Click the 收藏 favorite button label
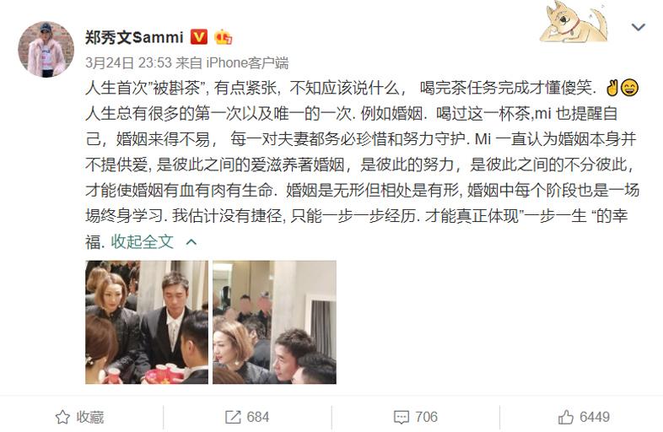The width and height of the screenshot is (663, 432). point(90,417)
